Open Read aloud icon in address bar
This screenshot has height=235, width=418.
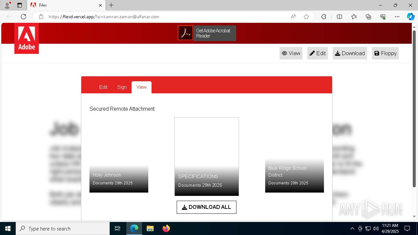tap(293, 17)
